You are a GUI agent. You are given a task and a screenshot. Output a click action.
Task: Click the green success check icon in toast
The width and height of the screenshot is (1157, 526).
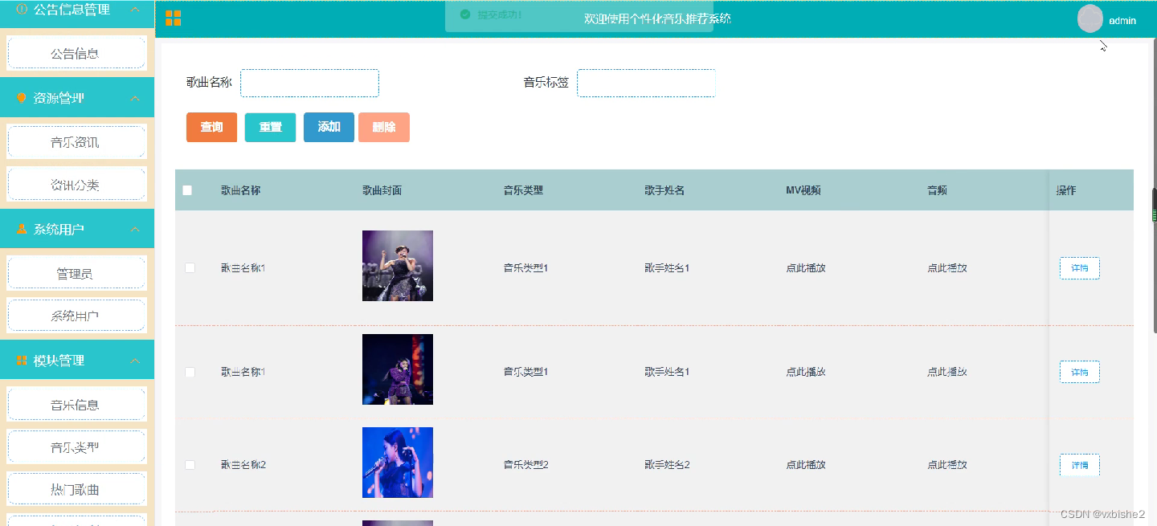click(464, 14)
